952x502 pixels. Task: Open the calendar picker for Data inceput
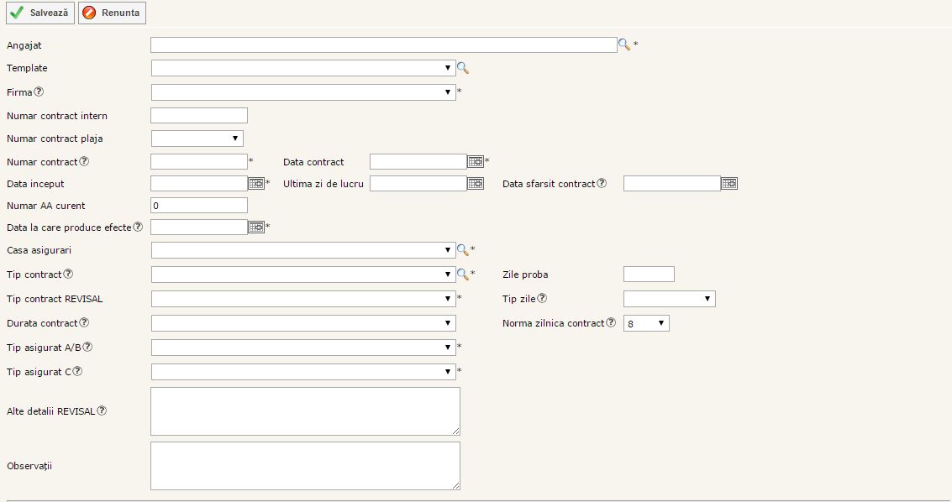point(256,184)
